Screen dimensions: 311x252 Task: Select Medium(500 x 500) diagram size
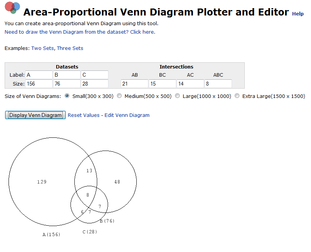[x=119, y=96]
